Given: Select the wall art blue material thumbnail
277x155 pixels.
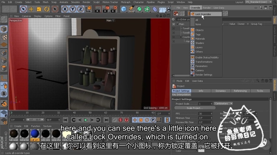Looking at the screenshot, I should click(x=35, y=134).
